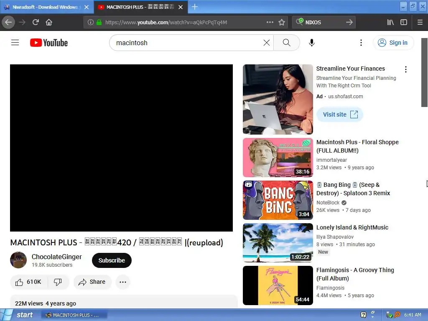Screen dimensions: 428x321
Task: Open the Streamline Your Finances ad thumbnail
Action: [278, 99]
